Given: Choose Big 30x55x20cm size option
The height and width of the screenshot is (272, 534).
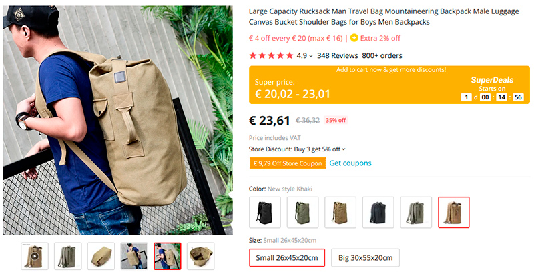Looking at the screenshot, I should 364,258.
